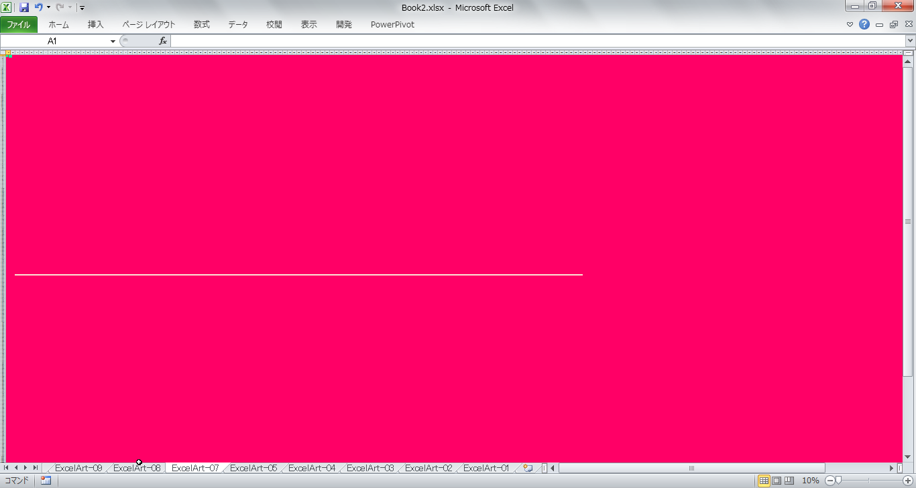
Task: Open the undo history dropdown arrow
Action: [48, 7]
